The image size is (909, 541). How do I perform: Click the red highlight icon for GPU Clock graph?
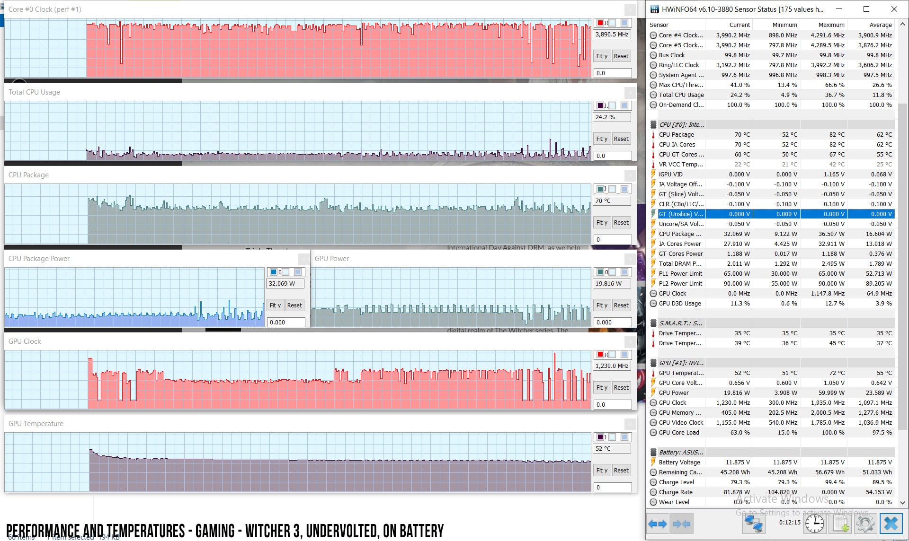(599, 354)
